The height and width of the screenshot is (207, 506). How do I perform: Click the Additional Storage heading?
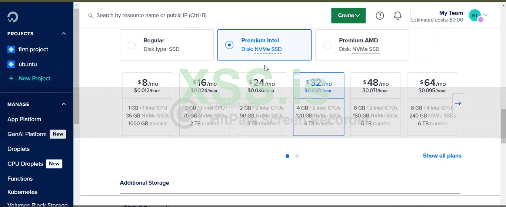pos(144,183)
